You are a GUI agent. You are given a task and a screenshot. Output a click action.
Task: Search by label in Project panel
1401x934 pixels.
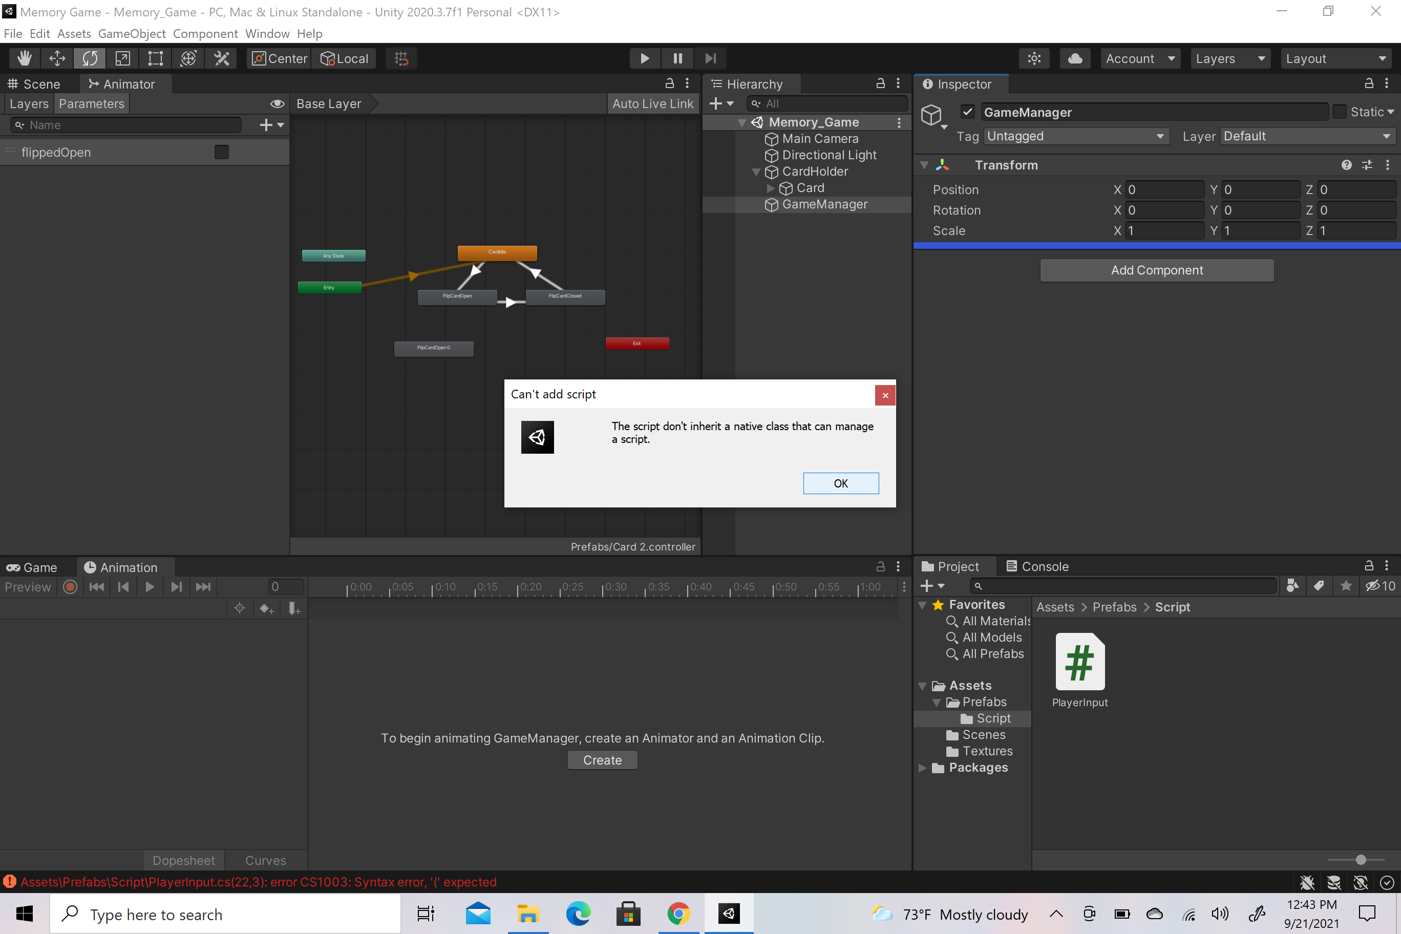[1320, 586]
